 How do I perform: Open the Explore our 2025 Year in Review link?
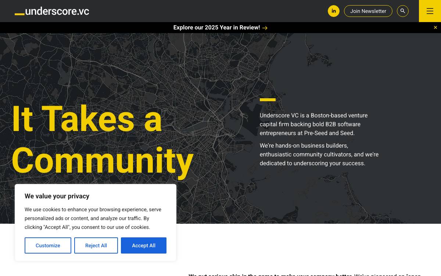coord(220,28)
